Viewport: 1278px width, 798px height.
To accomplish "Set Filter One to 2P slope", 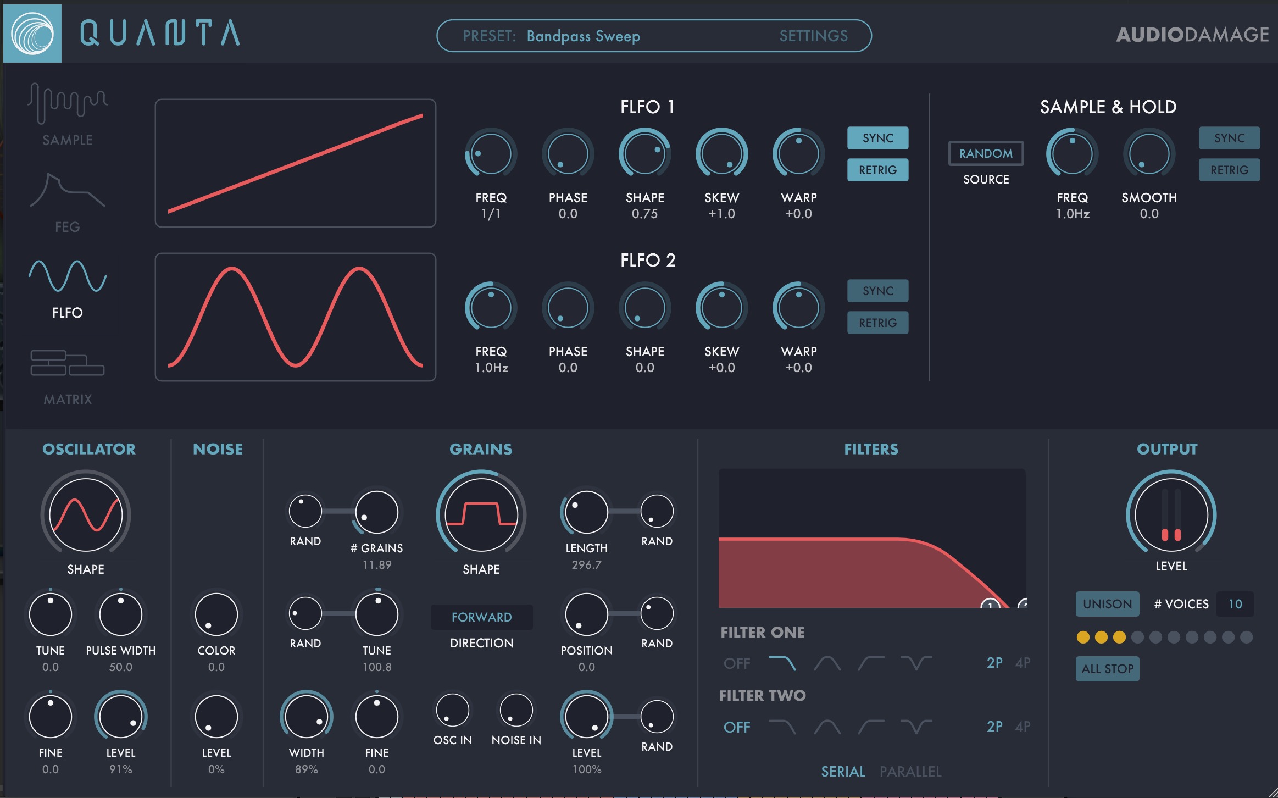I will tap(994, 662).
